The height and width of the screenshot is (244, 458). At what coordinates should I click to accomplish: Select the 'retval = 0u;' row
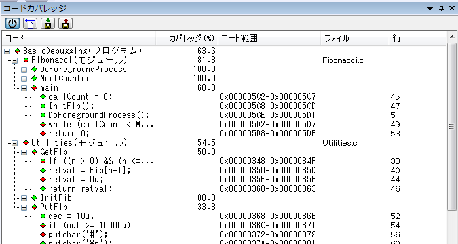(224, 179)
